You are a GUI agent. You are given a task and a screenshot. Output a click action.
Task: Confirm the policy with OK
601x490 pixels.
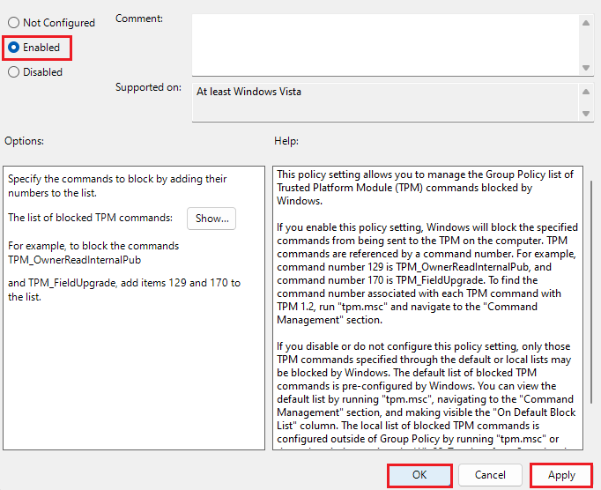pyautogui.click(x=419, y=475)
